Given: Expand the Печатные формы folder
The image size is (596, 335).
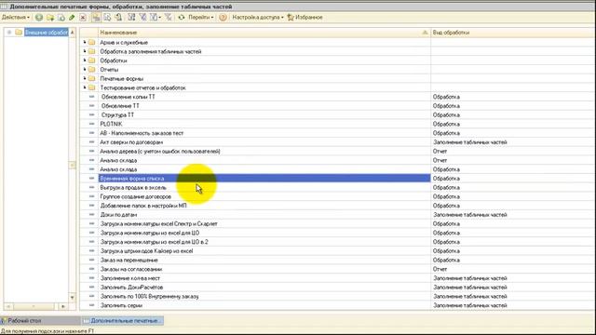Looking at the screenshot, I should [x=85, y=78].
